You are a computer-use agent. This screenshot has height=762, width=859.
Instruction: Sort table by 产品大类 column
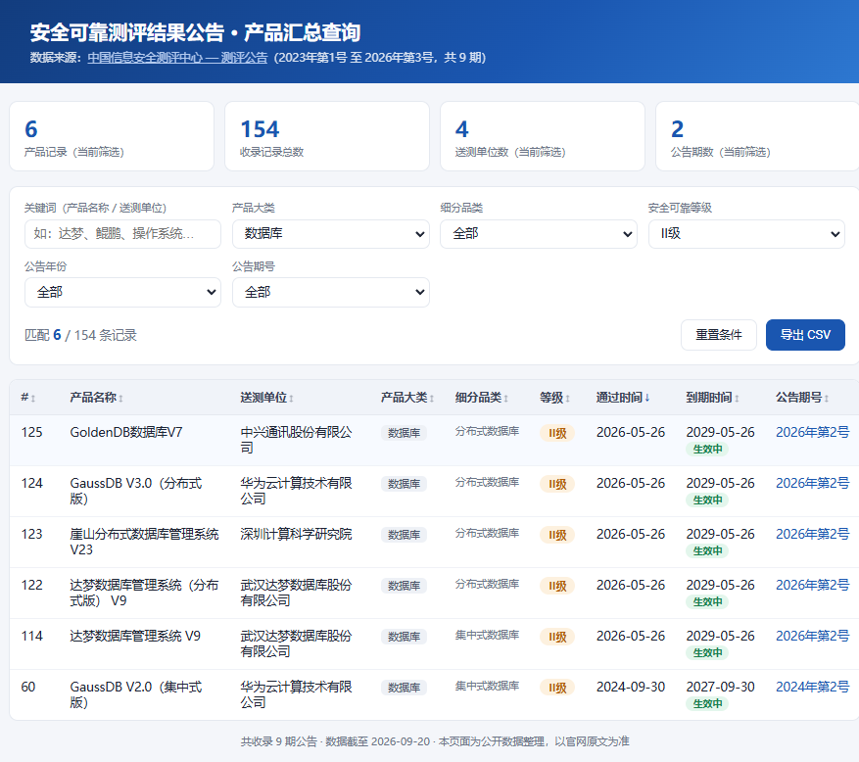tap(407, 398)
